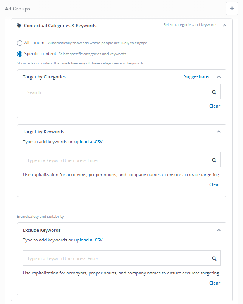Click the magnifier icon in Target by Keywords field
Screen dimensions: 243x304
tap(214, 160)
